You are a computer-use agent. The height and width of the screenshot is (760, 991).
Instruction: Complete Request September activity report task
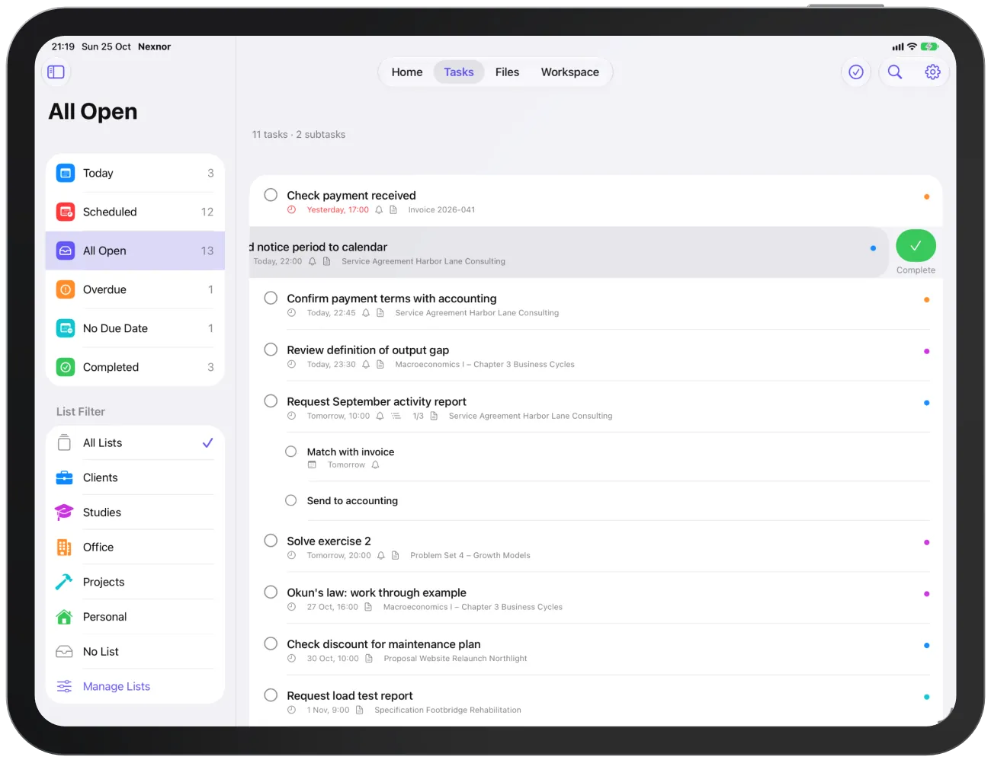tap(271, 401)
